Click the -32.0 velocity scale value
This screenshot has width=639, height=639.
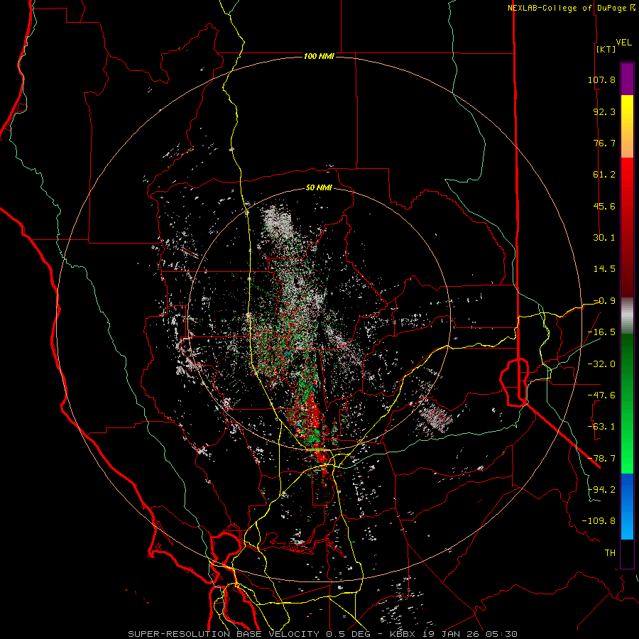pyautogui.click(x=601, y=364)
